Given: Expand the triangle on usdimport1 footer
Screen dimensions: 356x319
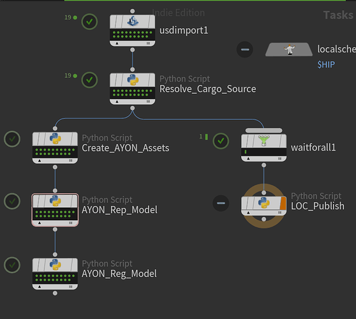Looking at the screenshot, I should pos(117,43).
